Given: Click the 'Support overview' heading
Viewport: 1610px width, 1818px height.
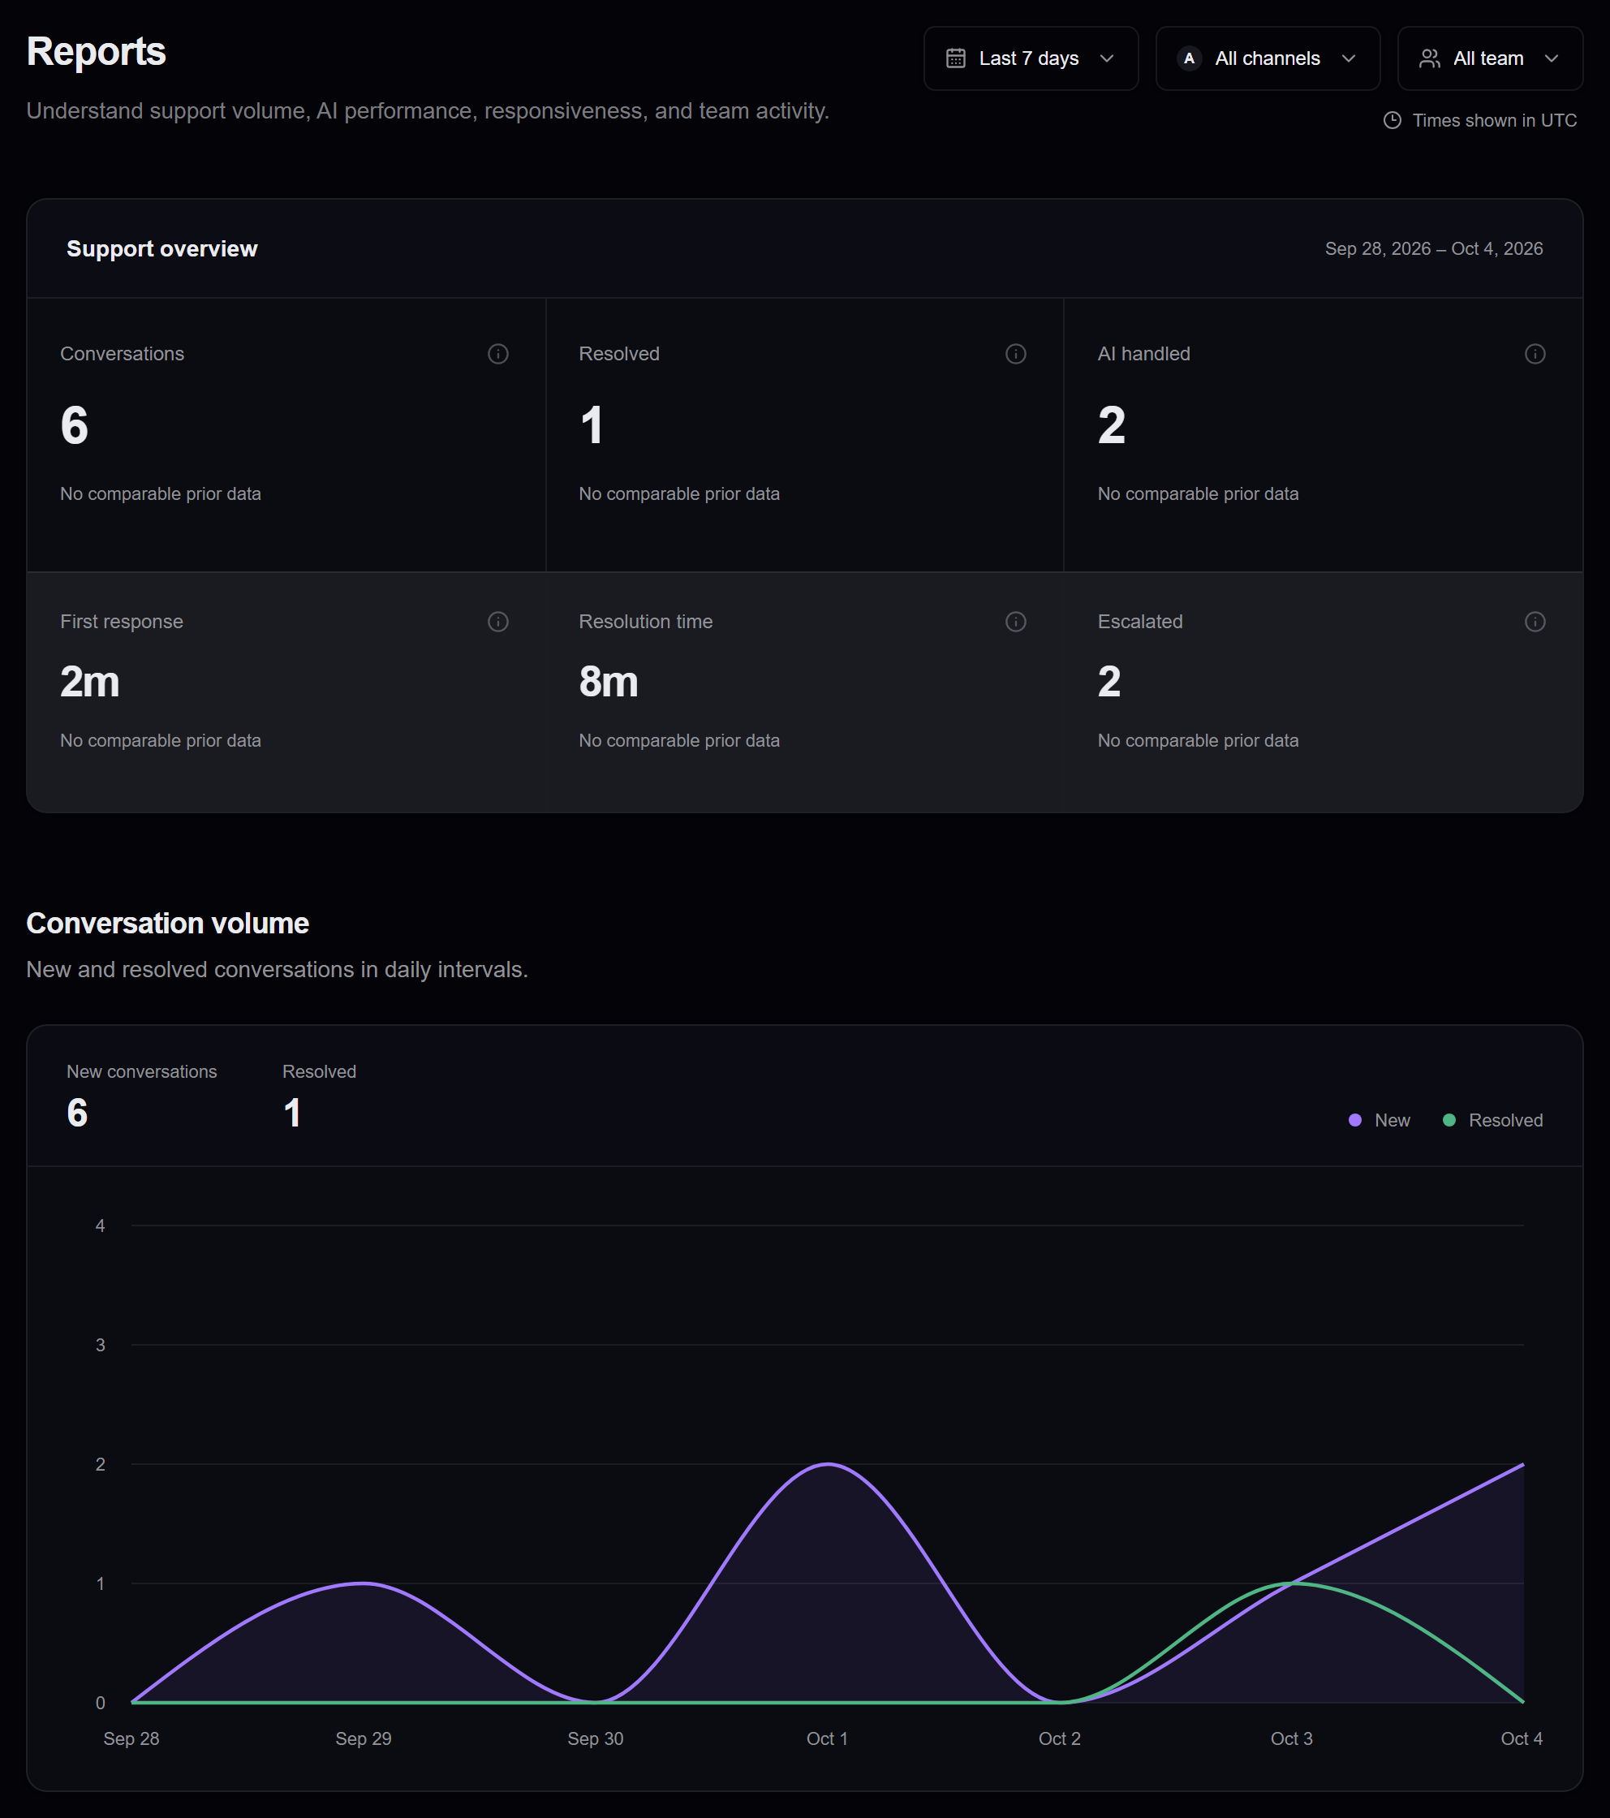Looking at the screenshot, I should pyautogui.click(x=161, y=249).
